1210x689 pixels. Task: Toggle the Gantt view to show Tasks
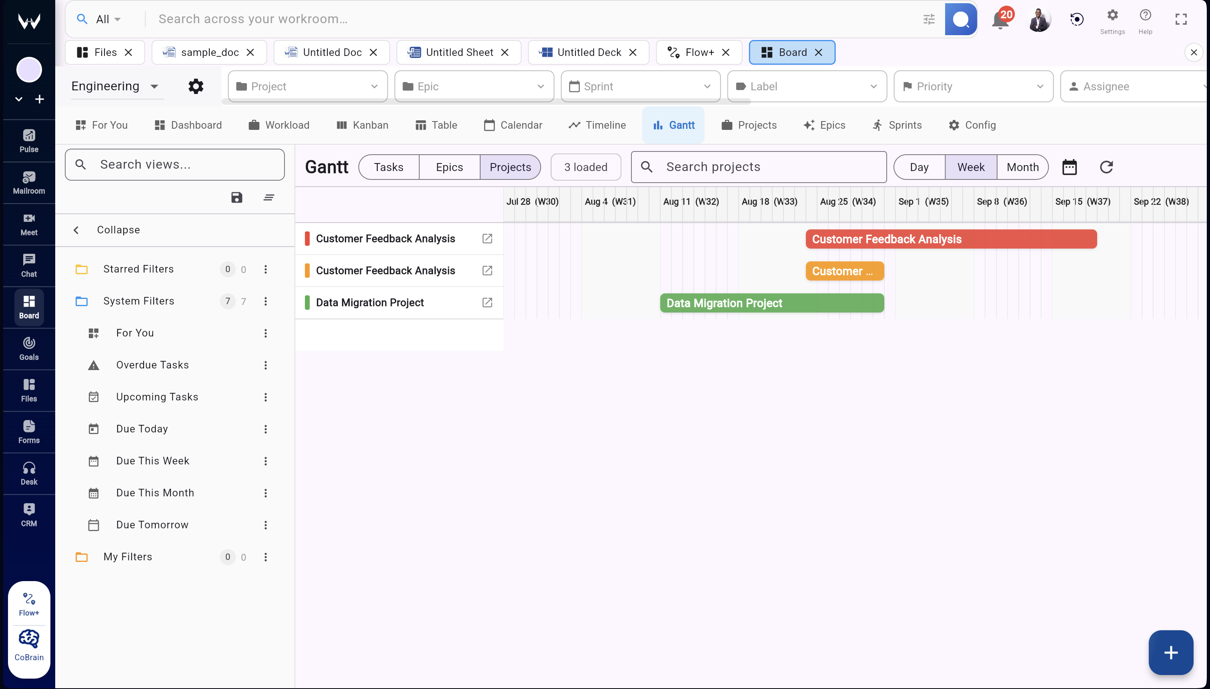(388, 167)
